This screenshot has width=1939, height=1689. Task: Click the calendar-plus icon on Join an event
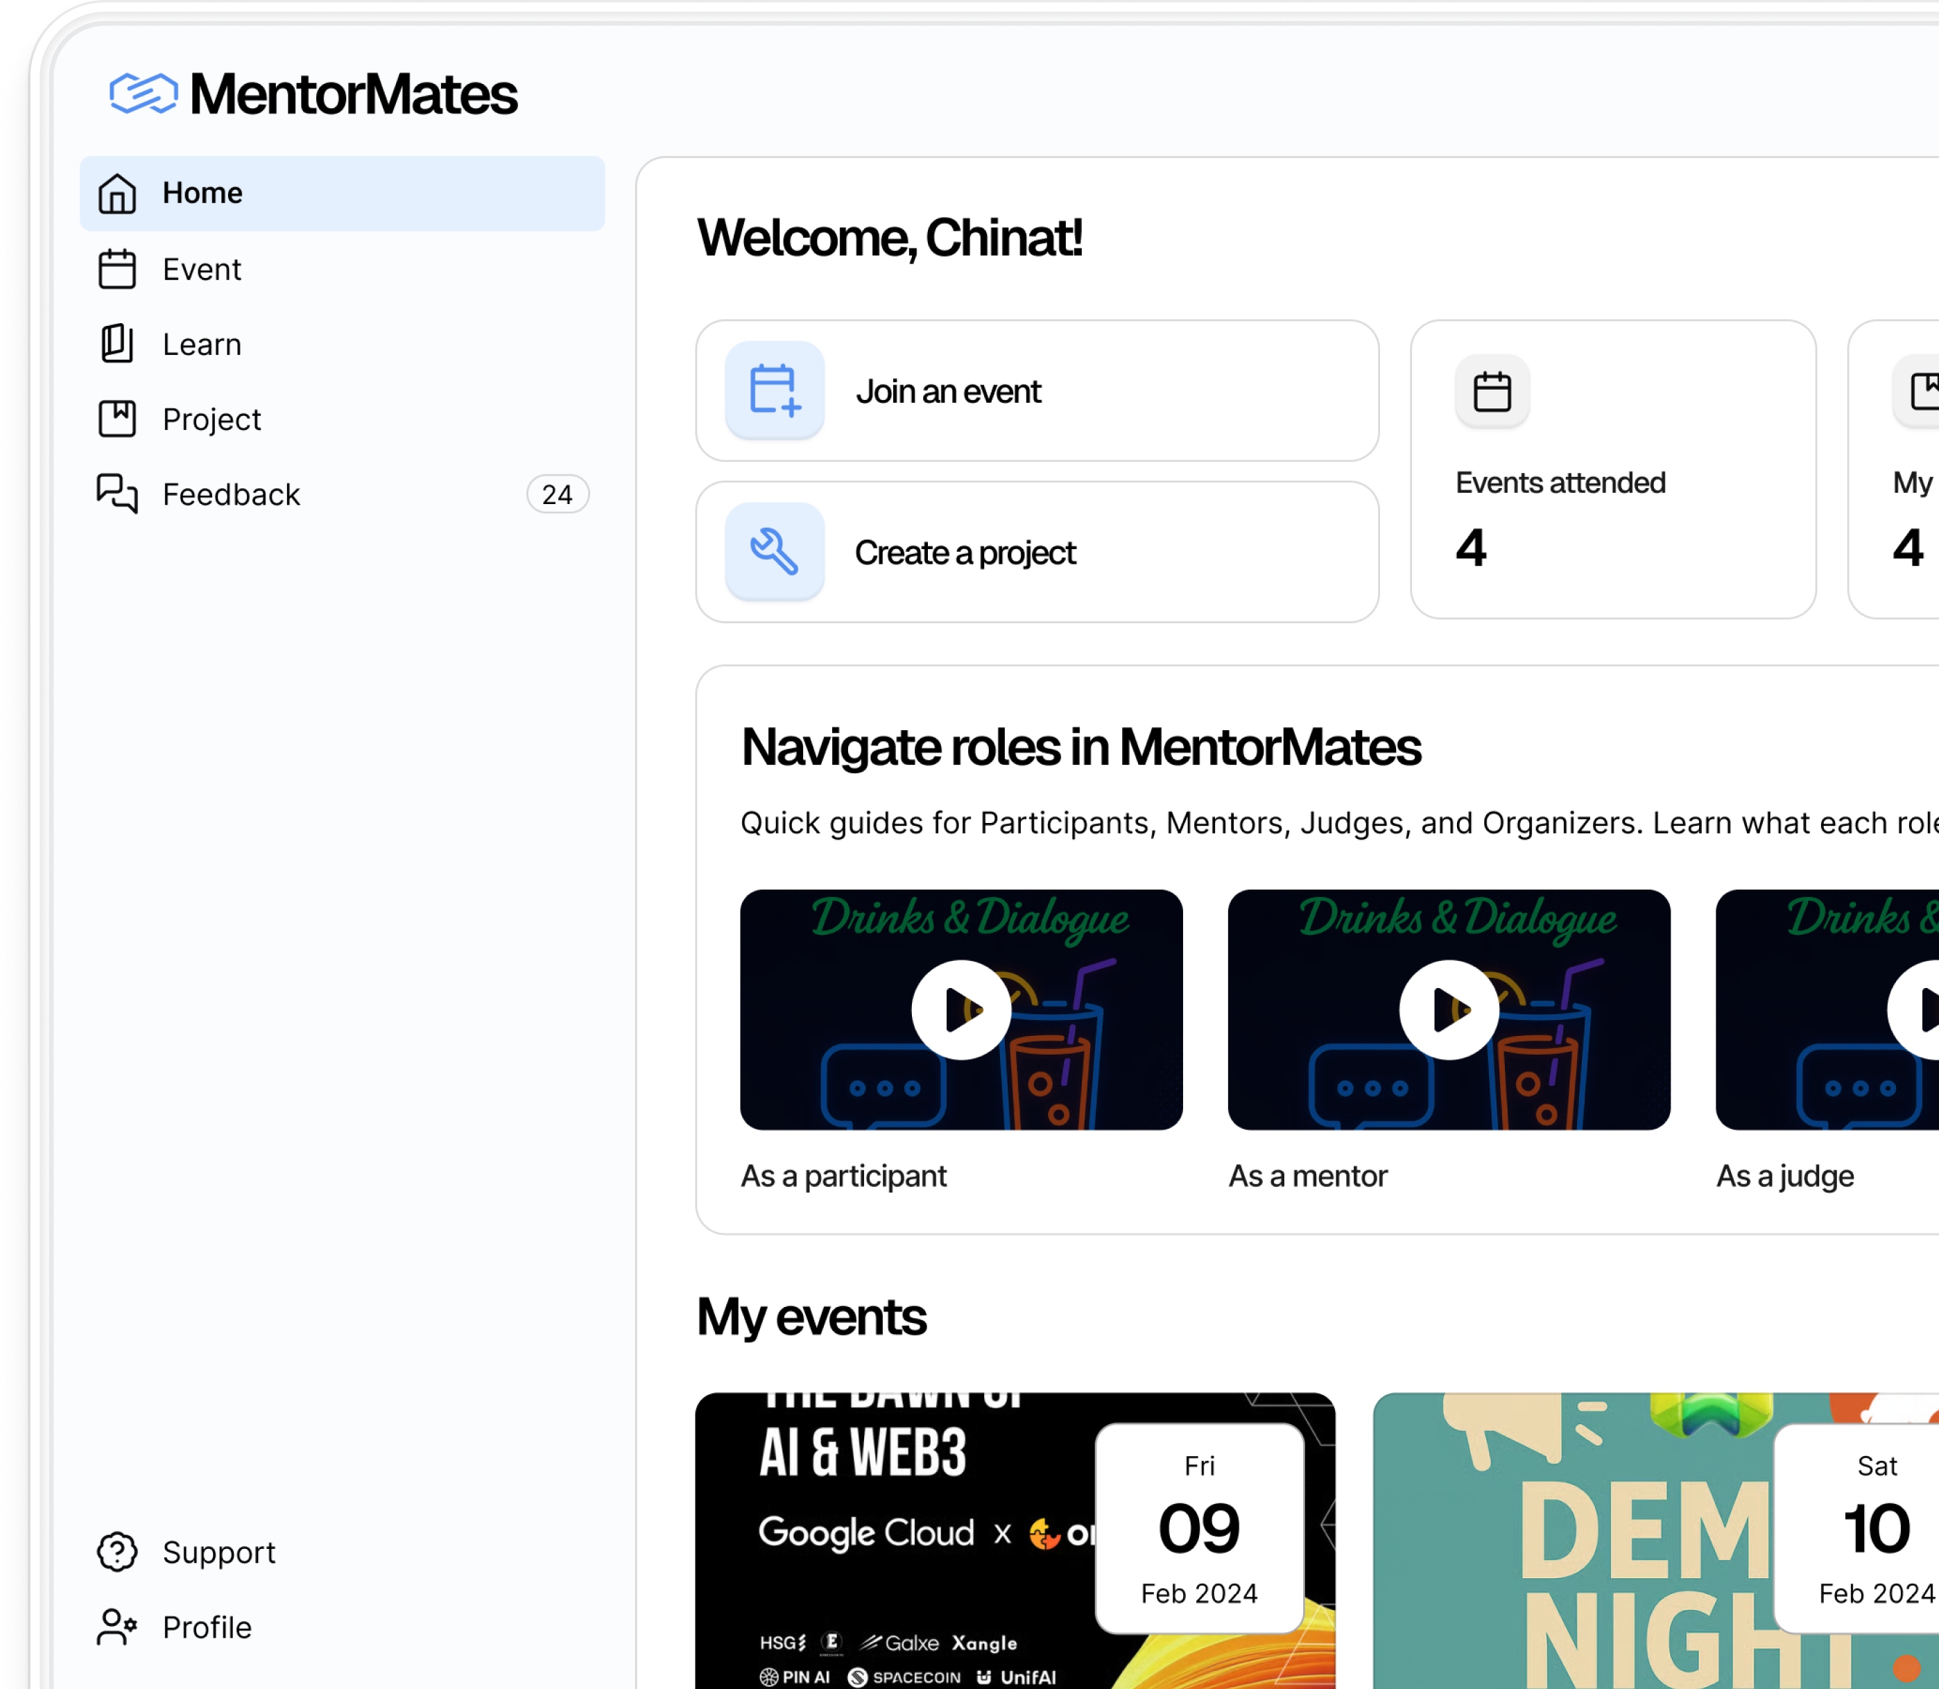point(775,390)
